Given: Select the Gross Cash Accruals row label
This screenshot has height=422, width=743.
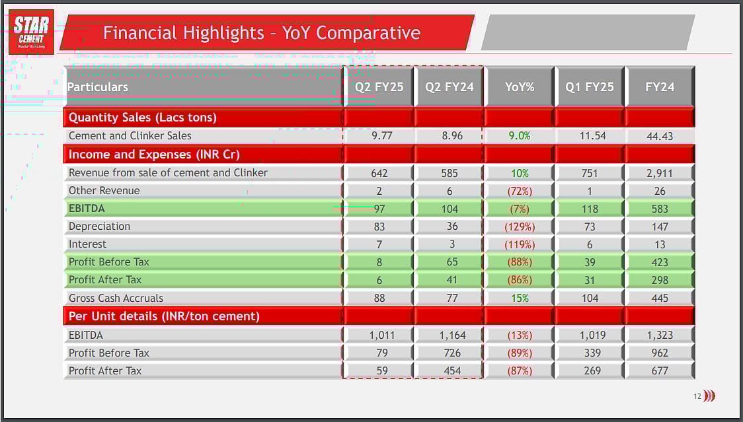Looking at the screenshot, I should (116, 298).
